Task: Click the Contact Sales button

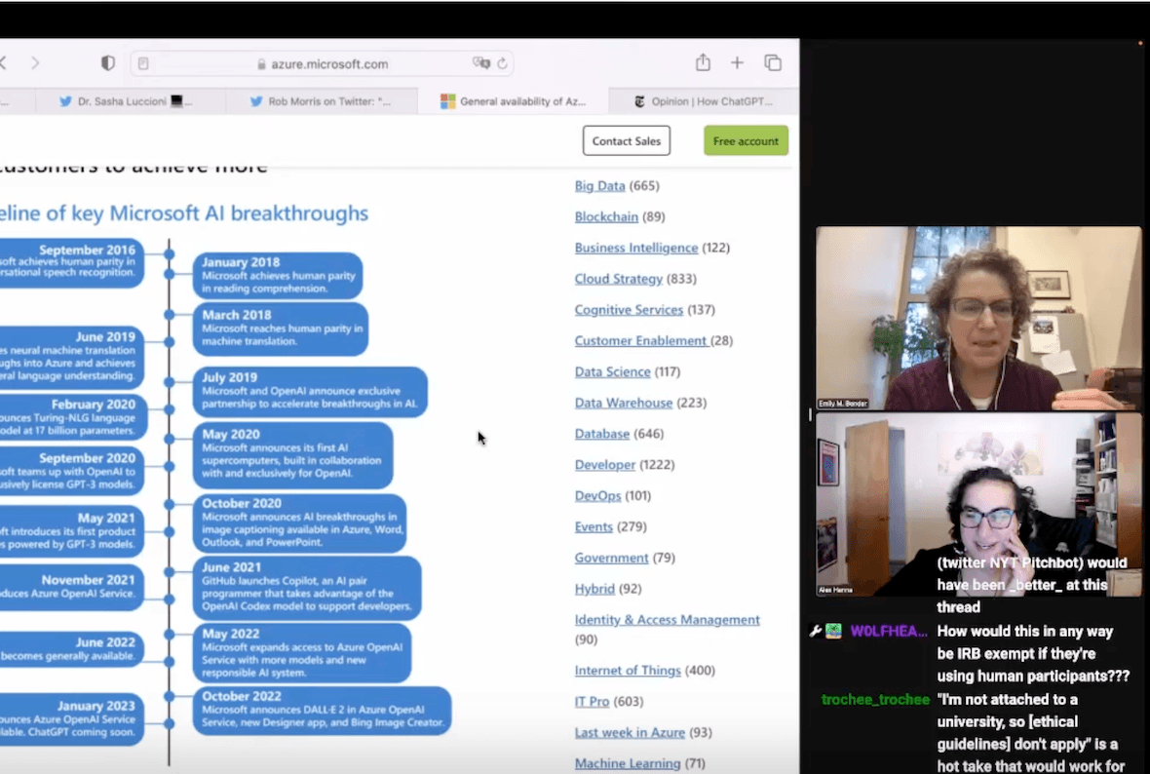Action: [627, 141]
